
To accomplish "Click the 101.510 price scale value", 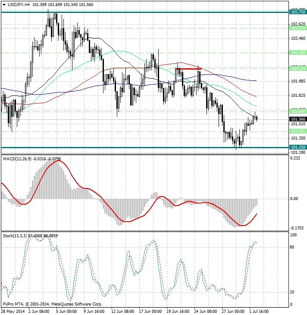I will pyautogui.click(x=298, y=124).
